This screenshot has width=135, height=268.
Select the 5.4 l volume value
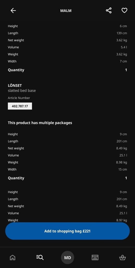click(x=124, y=47)
